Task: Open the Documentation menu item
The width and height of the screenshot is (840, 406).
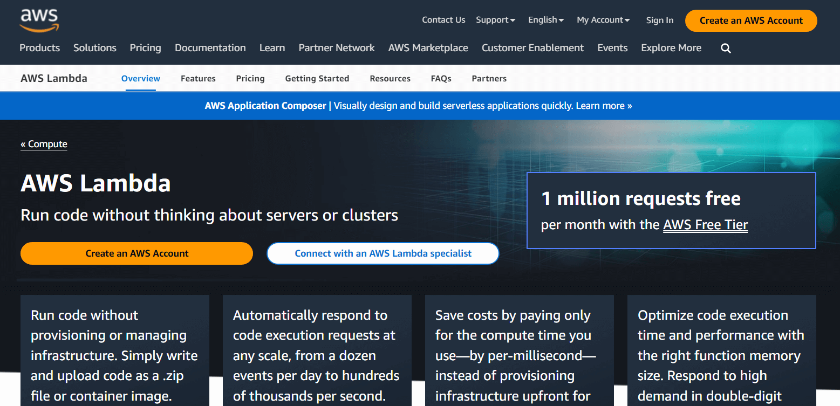Action: point(210,48)
